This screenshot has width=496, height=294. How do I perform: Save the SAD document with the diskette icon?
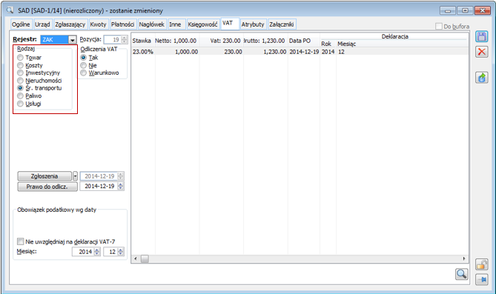pyautogui.click(x=481, y=37)
